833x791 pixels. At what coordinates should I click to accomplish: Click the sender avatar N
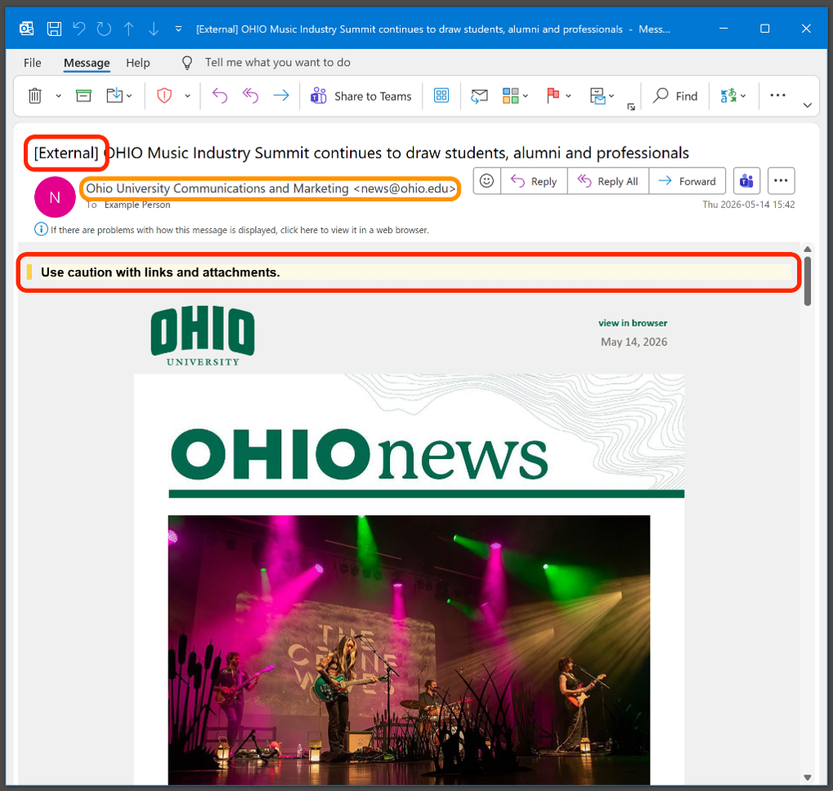pyautogui.click(x=55, y=197)
